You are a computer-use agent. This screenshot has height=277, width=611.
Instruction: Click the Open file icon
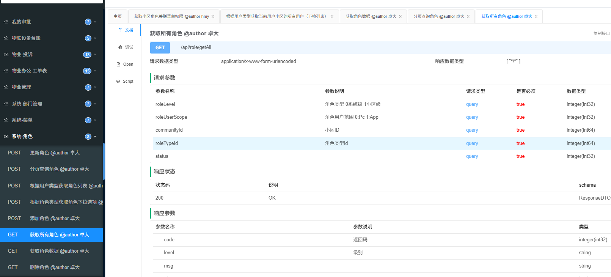tap(118, 65)
